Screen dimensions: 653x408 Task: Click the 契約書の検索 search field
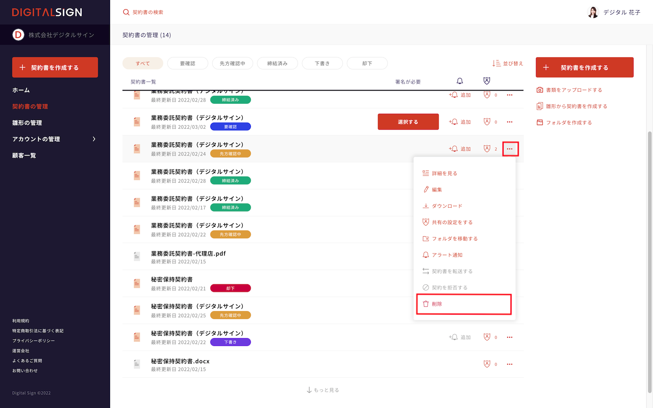148,12
